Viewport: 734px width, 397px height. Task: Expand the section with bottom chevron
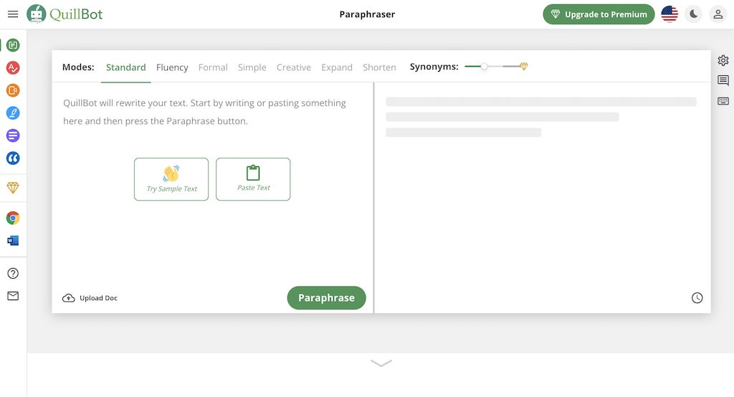pos(381,363)
